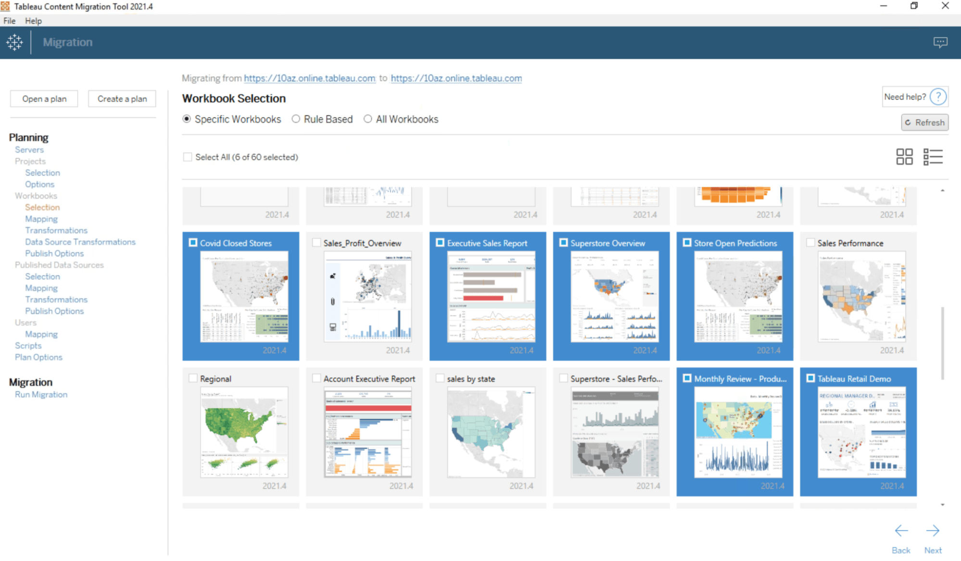The image size is (961, 561).
Task: Open the File menu
Action: (9, 21)
